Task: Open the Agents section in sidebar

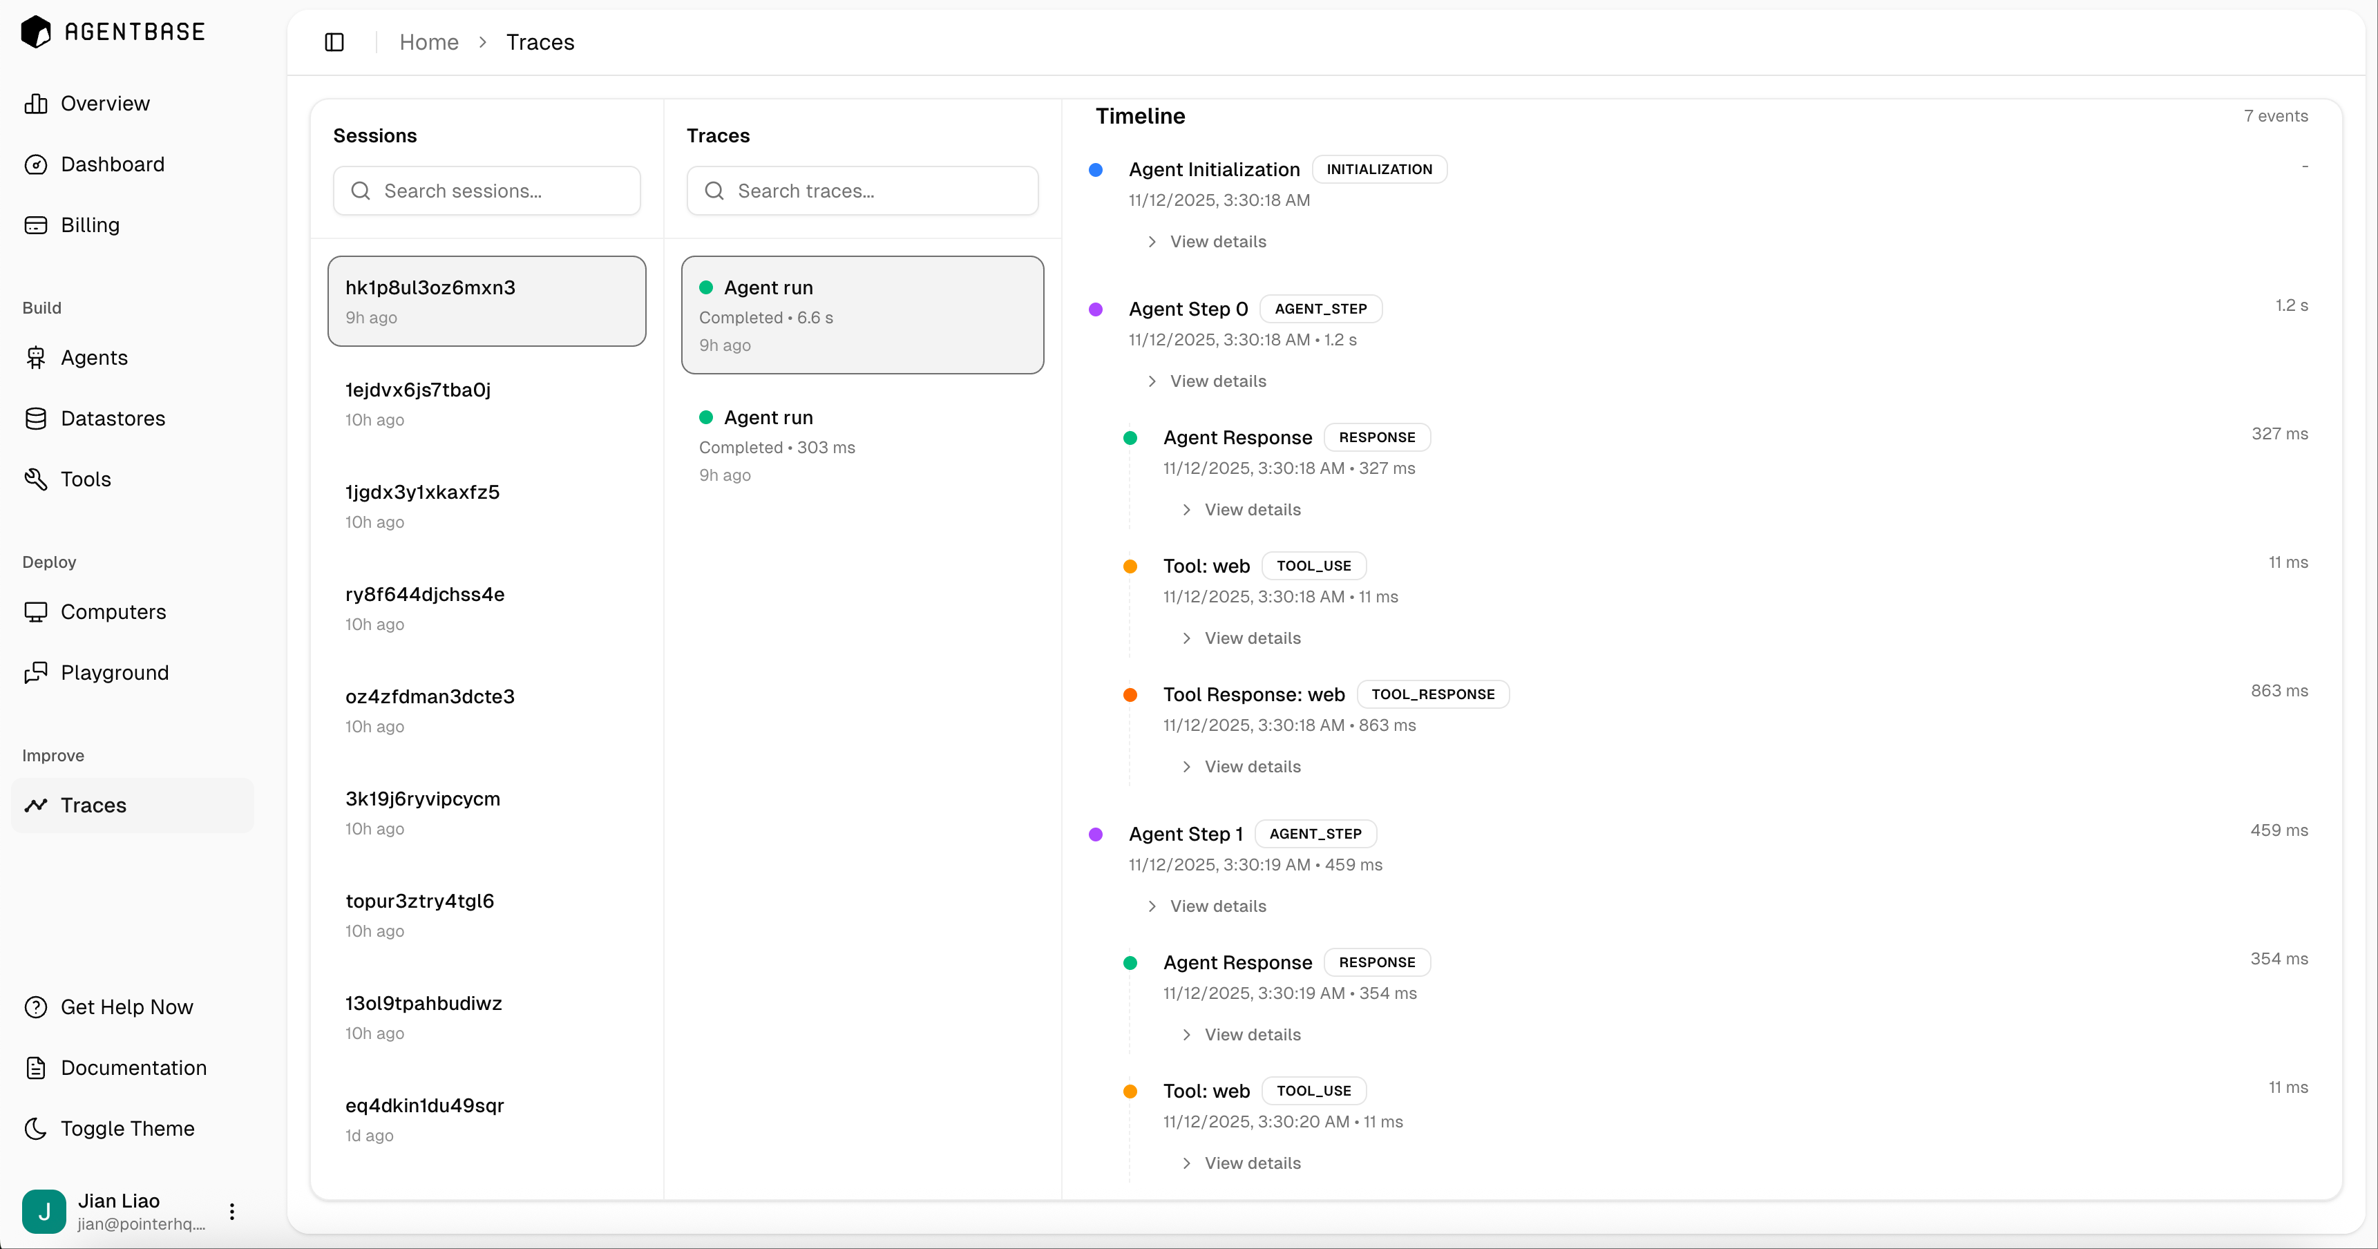Action: 93,357
